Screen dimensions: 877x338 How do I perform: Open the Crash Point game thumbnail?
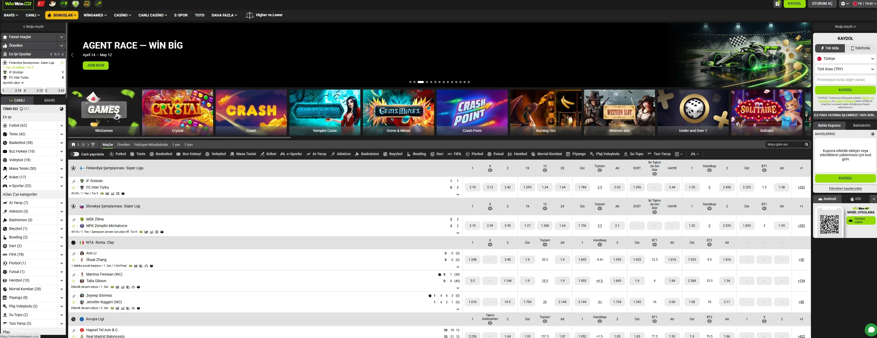click(472, 112)
